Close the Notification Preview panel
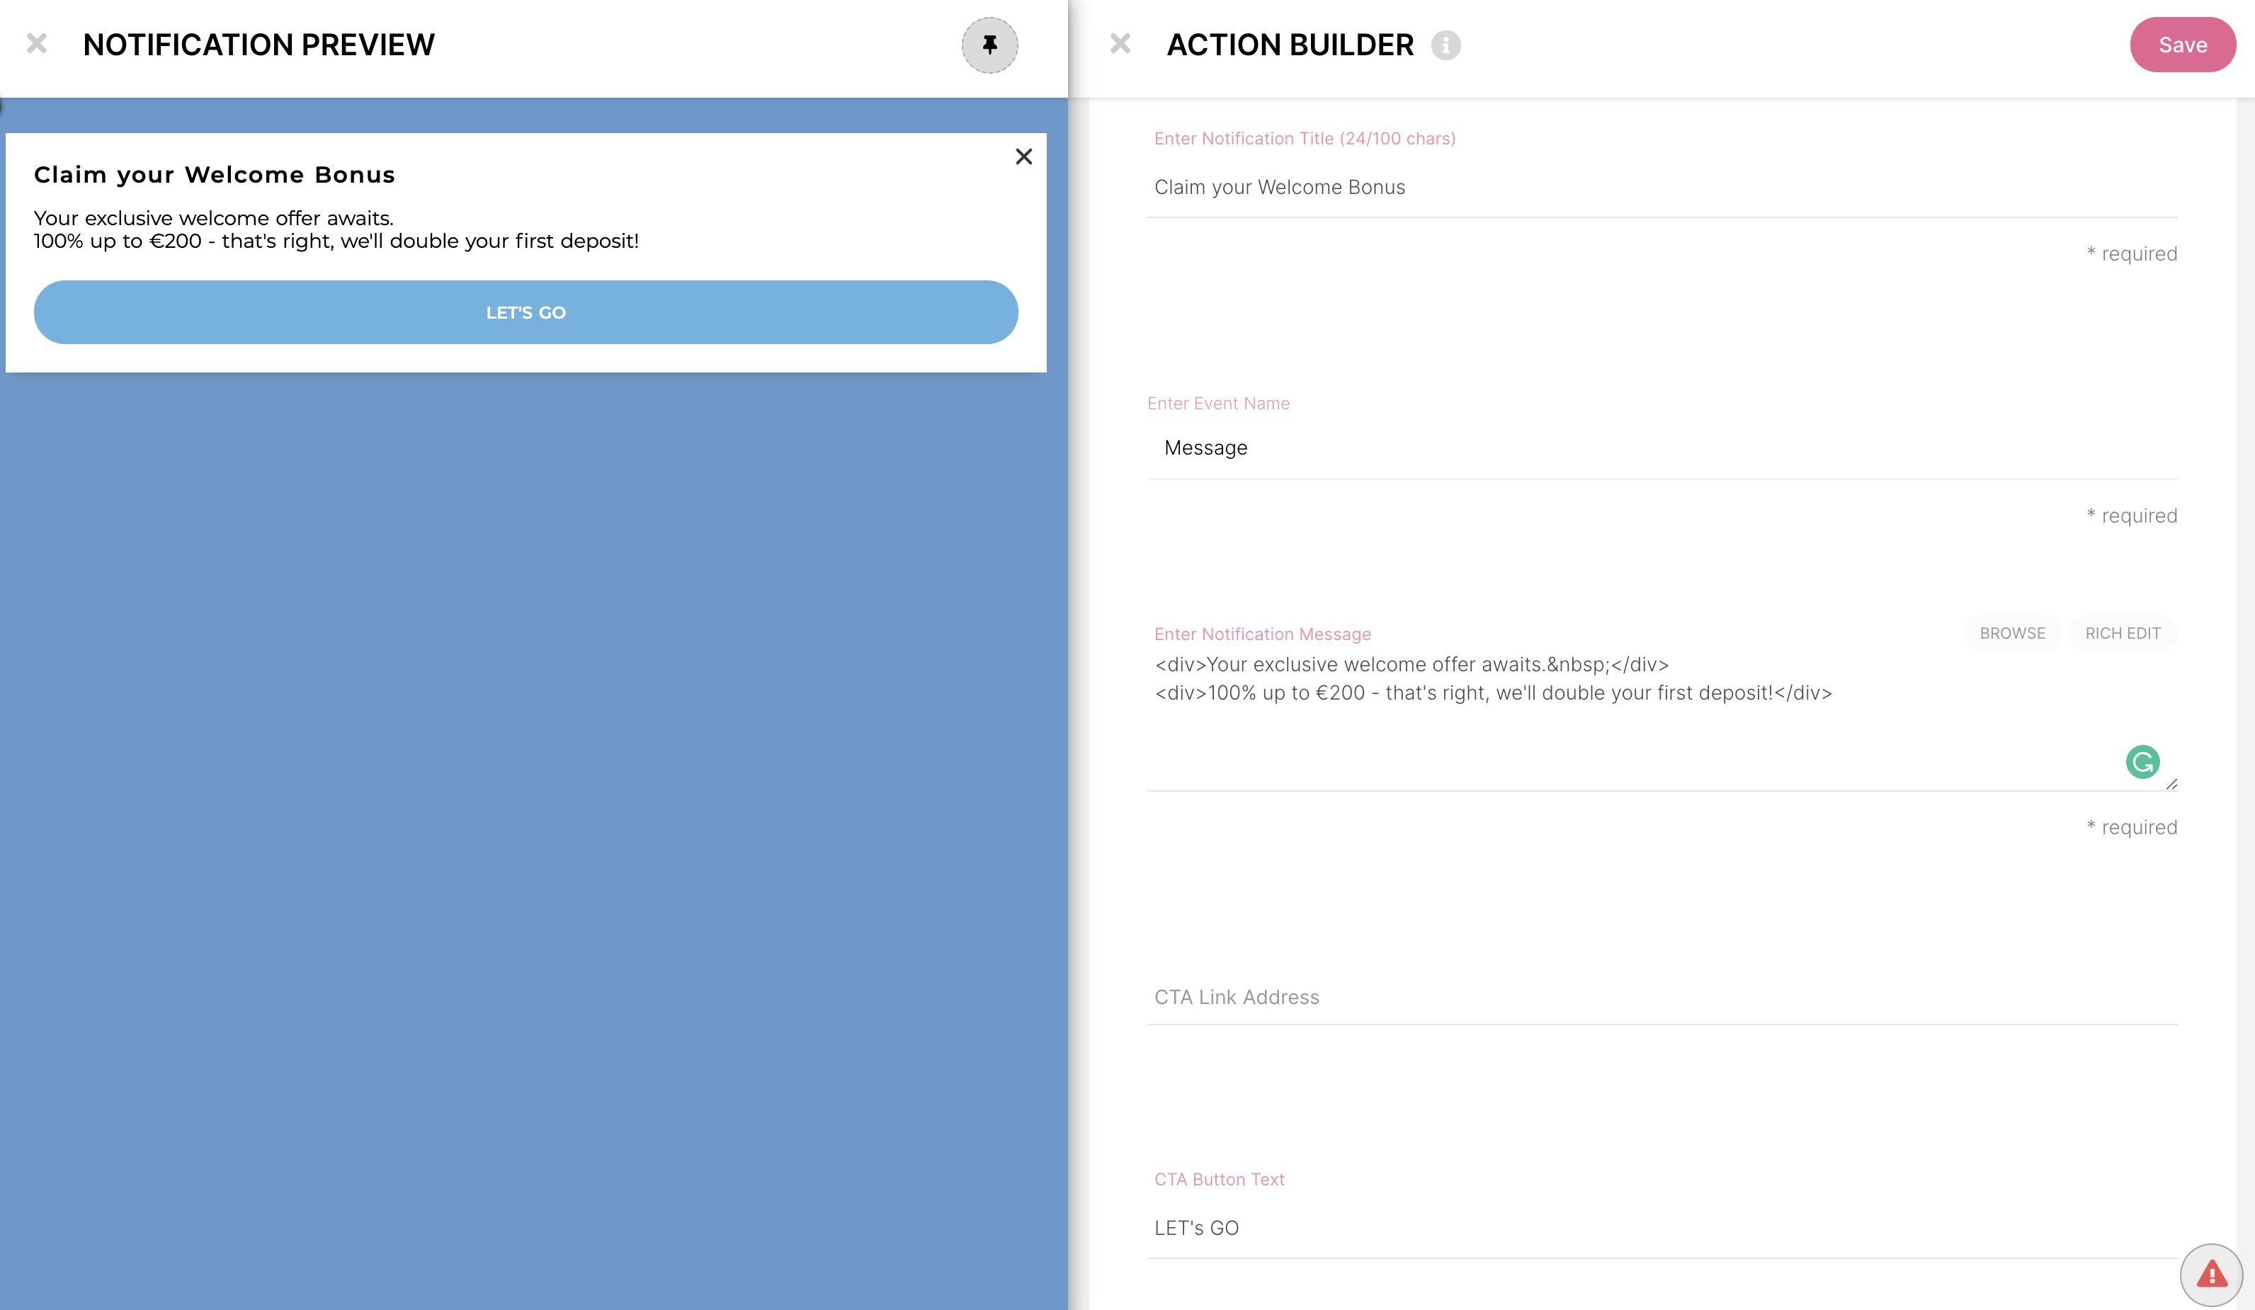The image size is (2255, 1310). coord(37,43)
